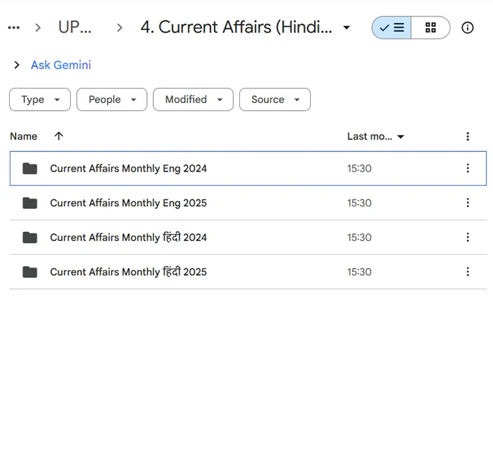The height and width of the screenshot is (456, 493).
Task: Expand the Ask Gemini section
Action: coord(17,65)
